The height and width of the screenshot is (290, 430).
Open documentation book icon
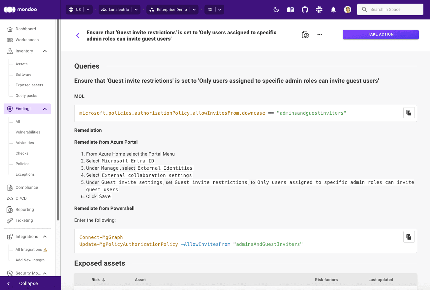(x=291, y=10)
